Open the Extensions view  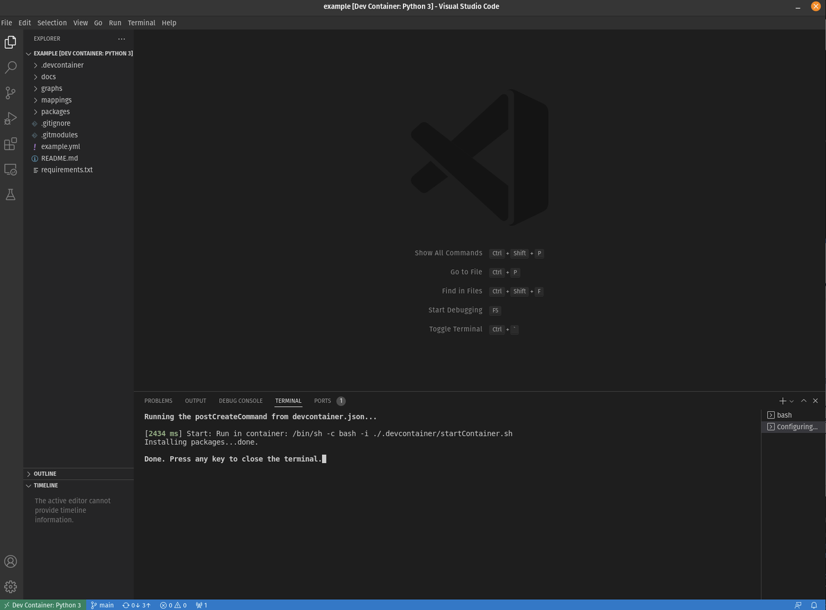pyautogui.click(x=10, y=144)
